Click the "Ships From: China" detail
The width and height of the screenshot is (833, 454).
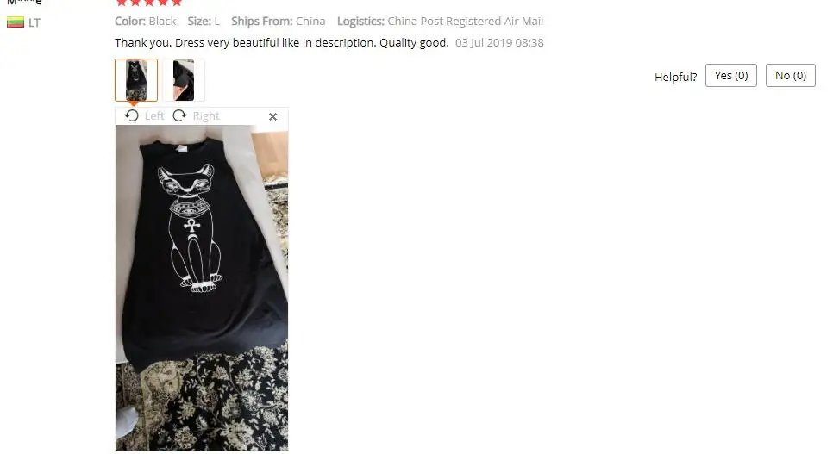(x=278, y=22)
